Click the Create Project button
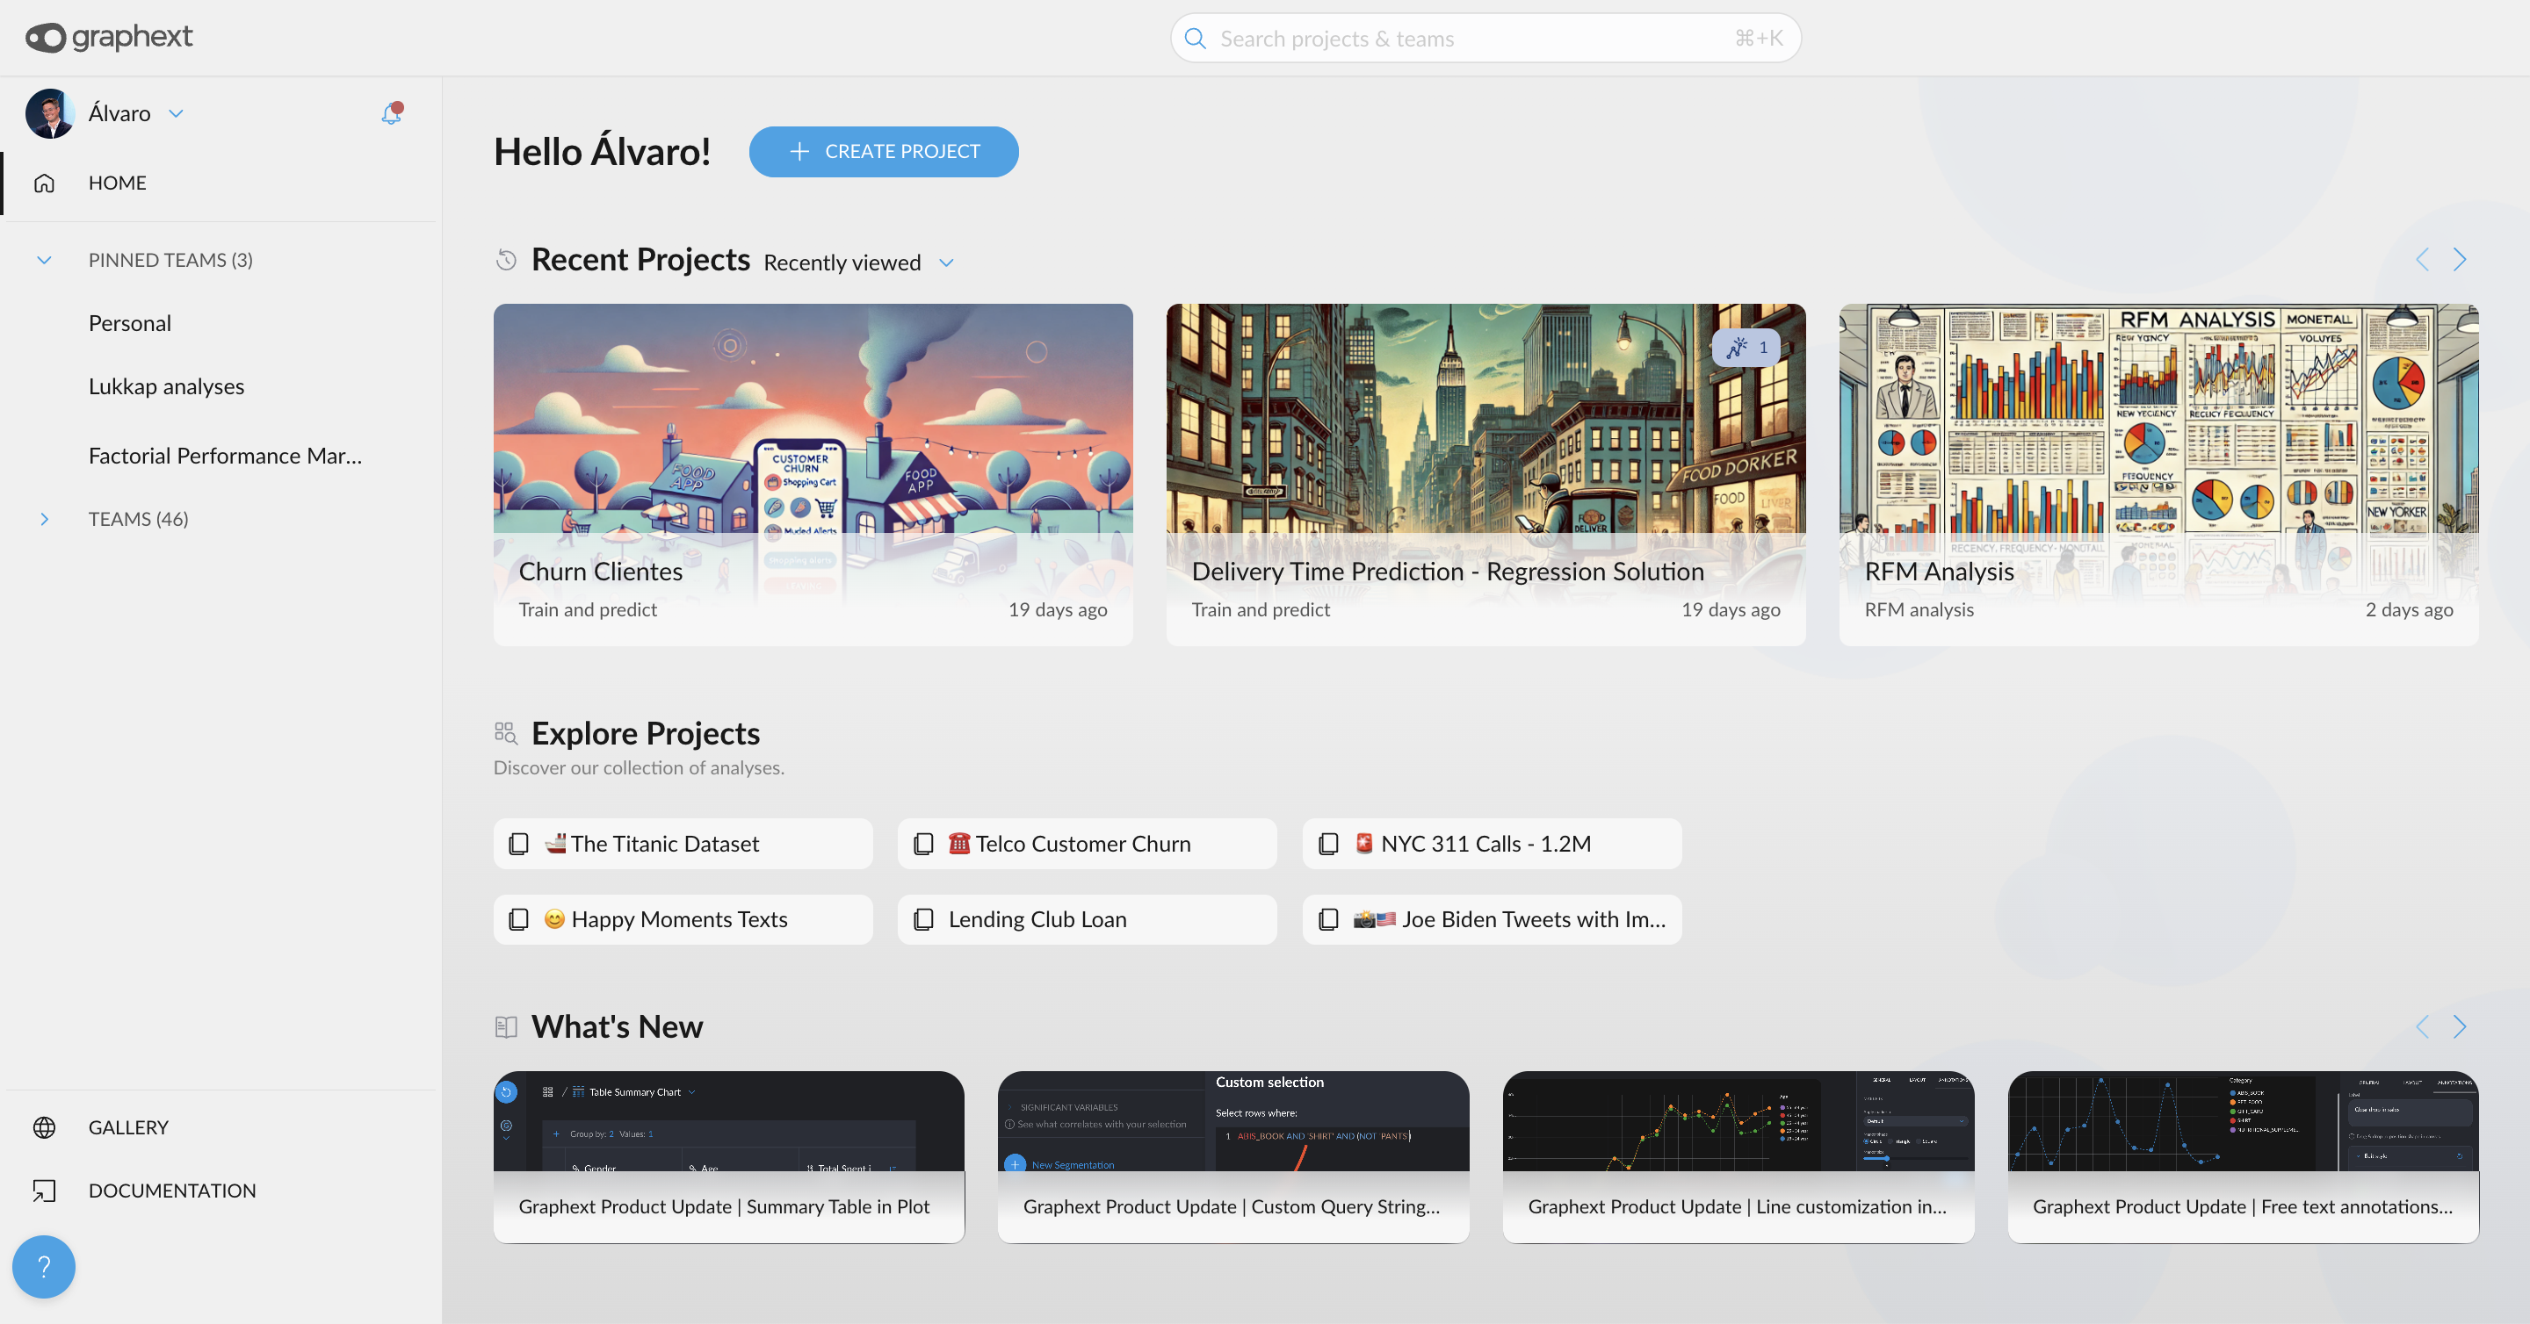Viewport: 2530px width, 1324px height. click(x=883, y=151)
